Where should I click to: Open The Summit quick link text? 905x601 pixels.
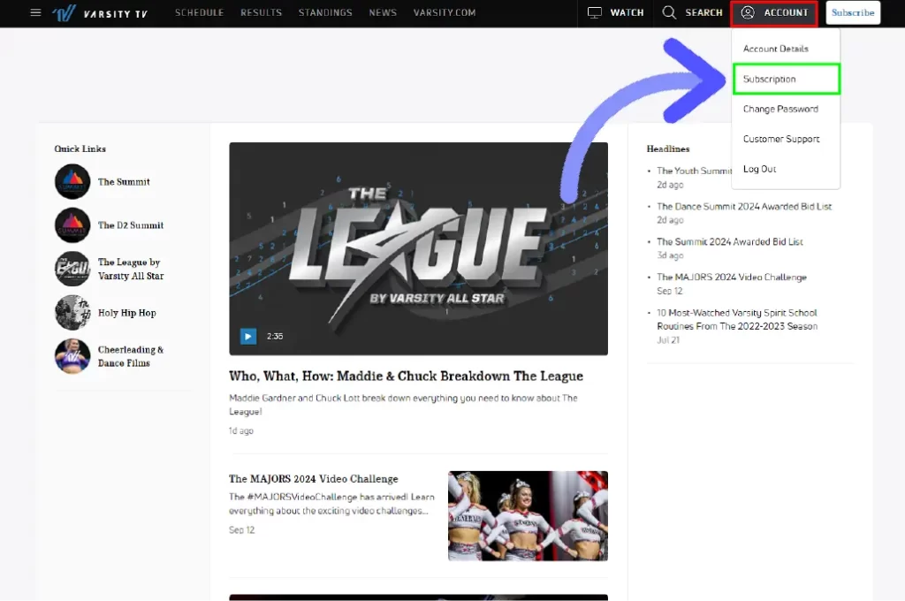[x=124, y=181]
